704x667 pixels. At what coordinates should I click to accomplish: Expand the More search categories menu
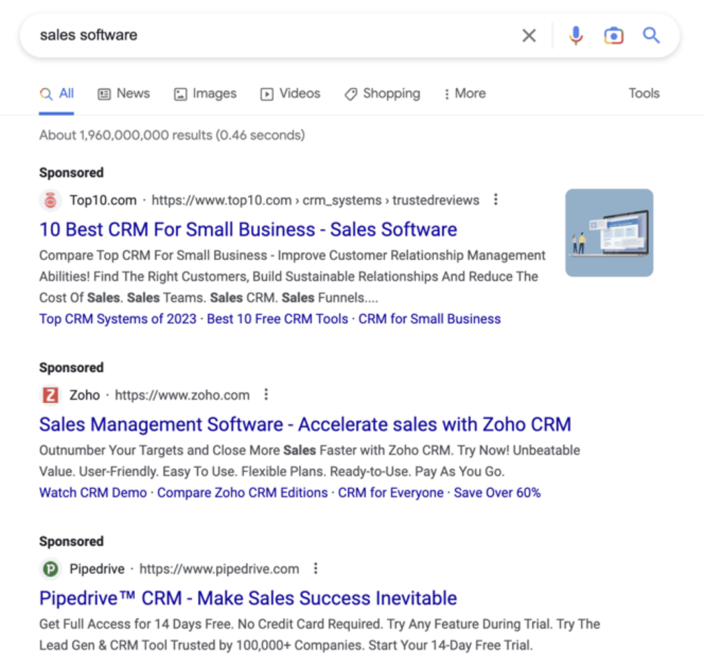pos(464,94)
